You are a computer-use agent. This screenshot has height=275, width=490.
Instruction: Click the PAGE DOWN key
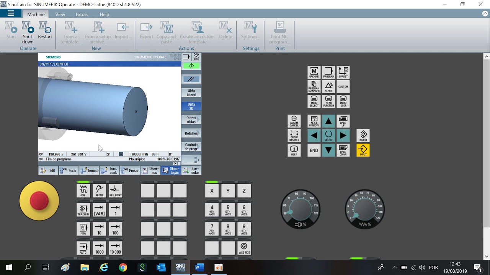[x=343, y=150]
